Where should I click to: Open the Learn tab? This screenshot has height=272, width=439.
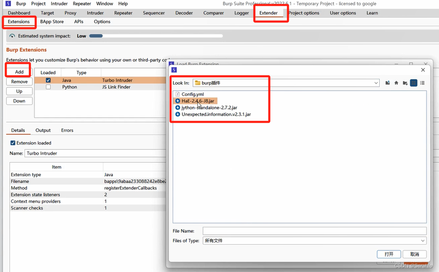372,13
